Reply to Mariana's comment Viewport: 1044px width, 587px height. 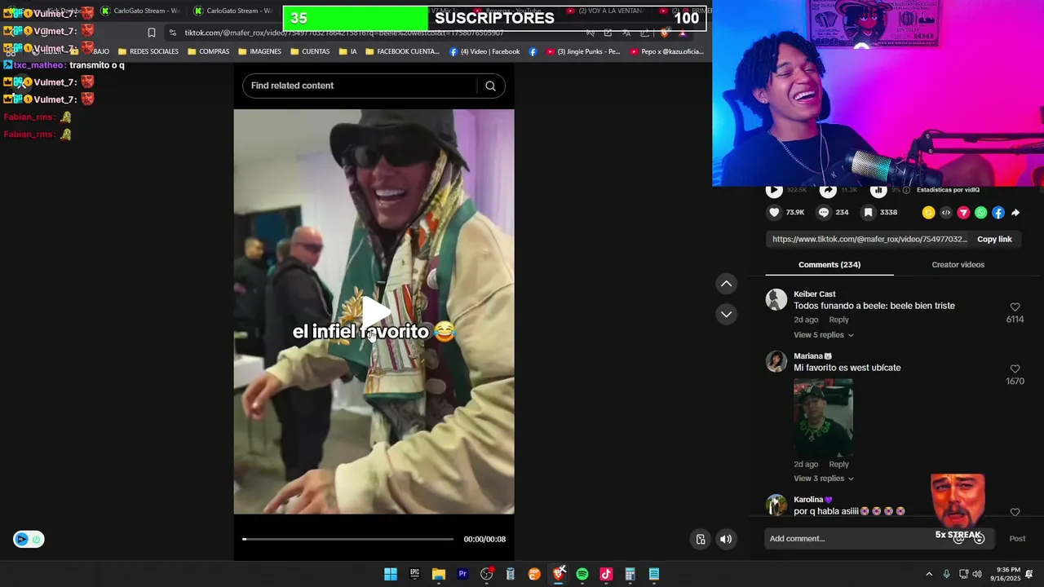click(x=838, y=464)
